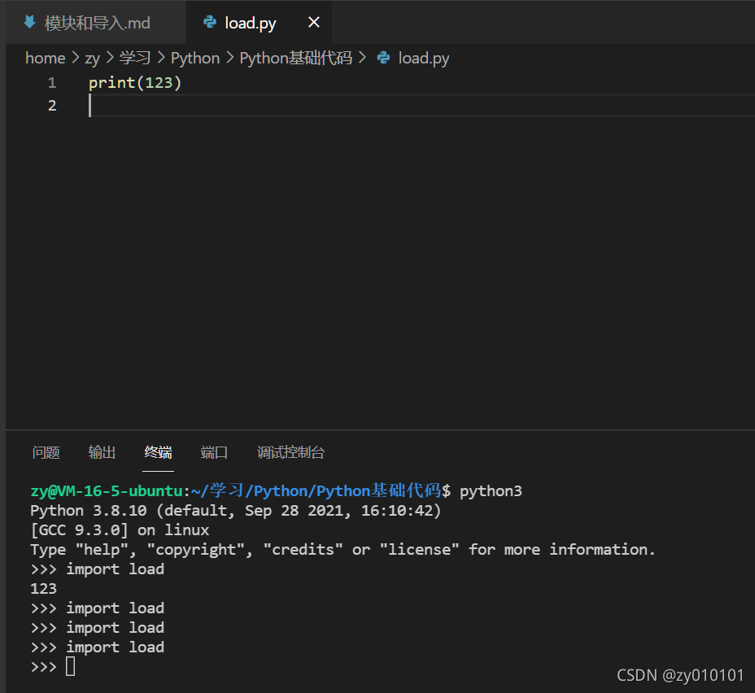Click the Python icon on the load.py tab
Screen dimensions: 755x693
[x=210, y=22]
